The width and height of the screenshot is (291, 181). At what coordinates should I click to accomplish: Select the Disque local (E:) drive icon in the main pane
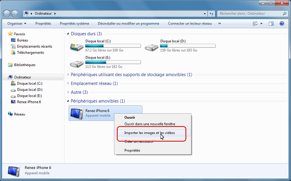(x=76, y=64)
